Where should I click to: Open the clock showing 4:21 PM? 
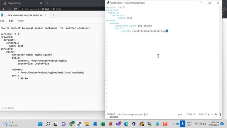pyautogui.click(x=214, y=124)
